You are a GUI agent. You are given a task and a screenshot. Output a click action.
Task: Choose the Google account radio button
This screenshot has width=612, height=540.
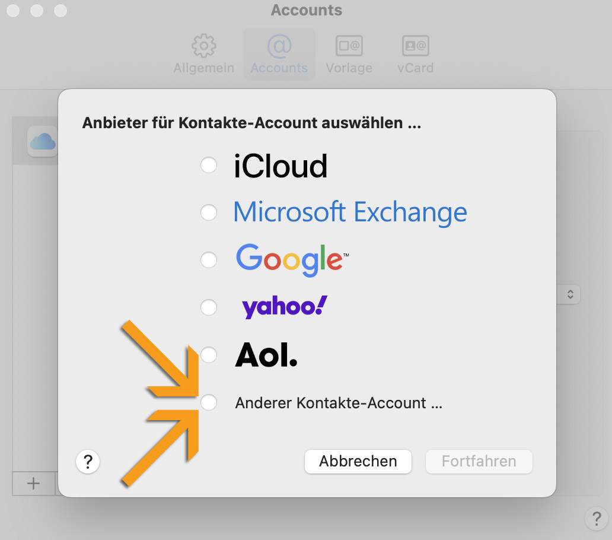[x=209, y=260]
